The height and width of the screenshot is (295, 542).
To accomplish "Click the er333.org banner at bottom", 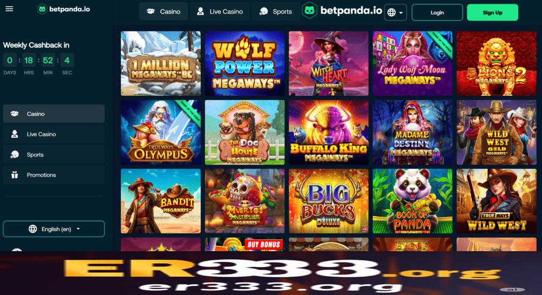I will (271, 273).
